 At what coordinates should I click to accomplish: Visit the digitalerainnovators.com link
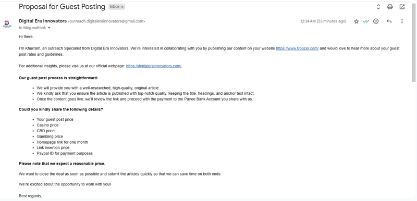coord(154,66)
